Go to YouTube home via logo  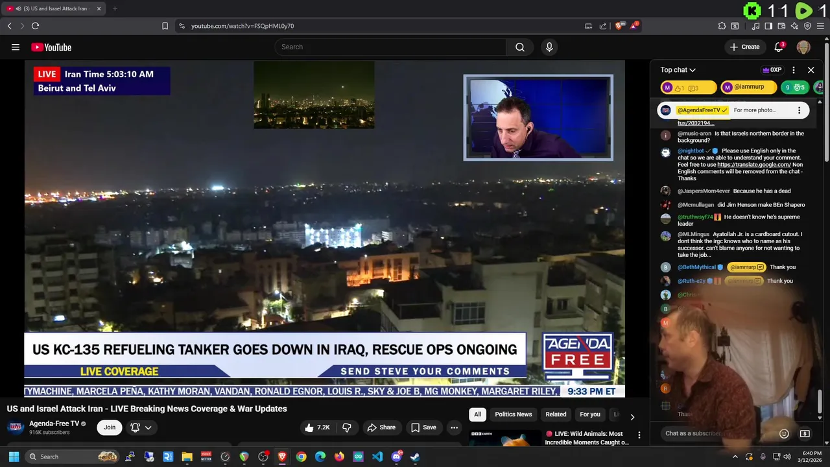51,47
